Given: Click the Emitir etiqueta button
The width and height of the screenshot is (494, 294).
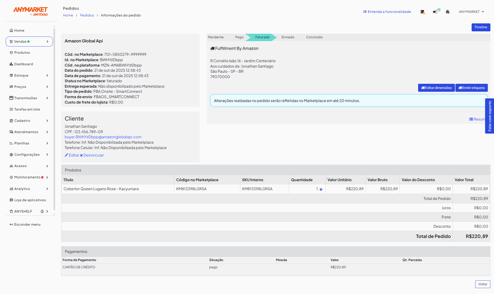Looking at the screenshot, I should point(471,88).
